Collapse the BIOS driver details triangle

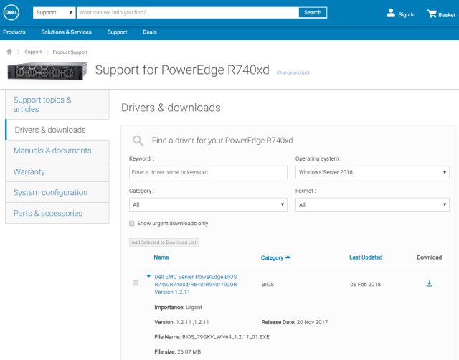pos(148,276)
